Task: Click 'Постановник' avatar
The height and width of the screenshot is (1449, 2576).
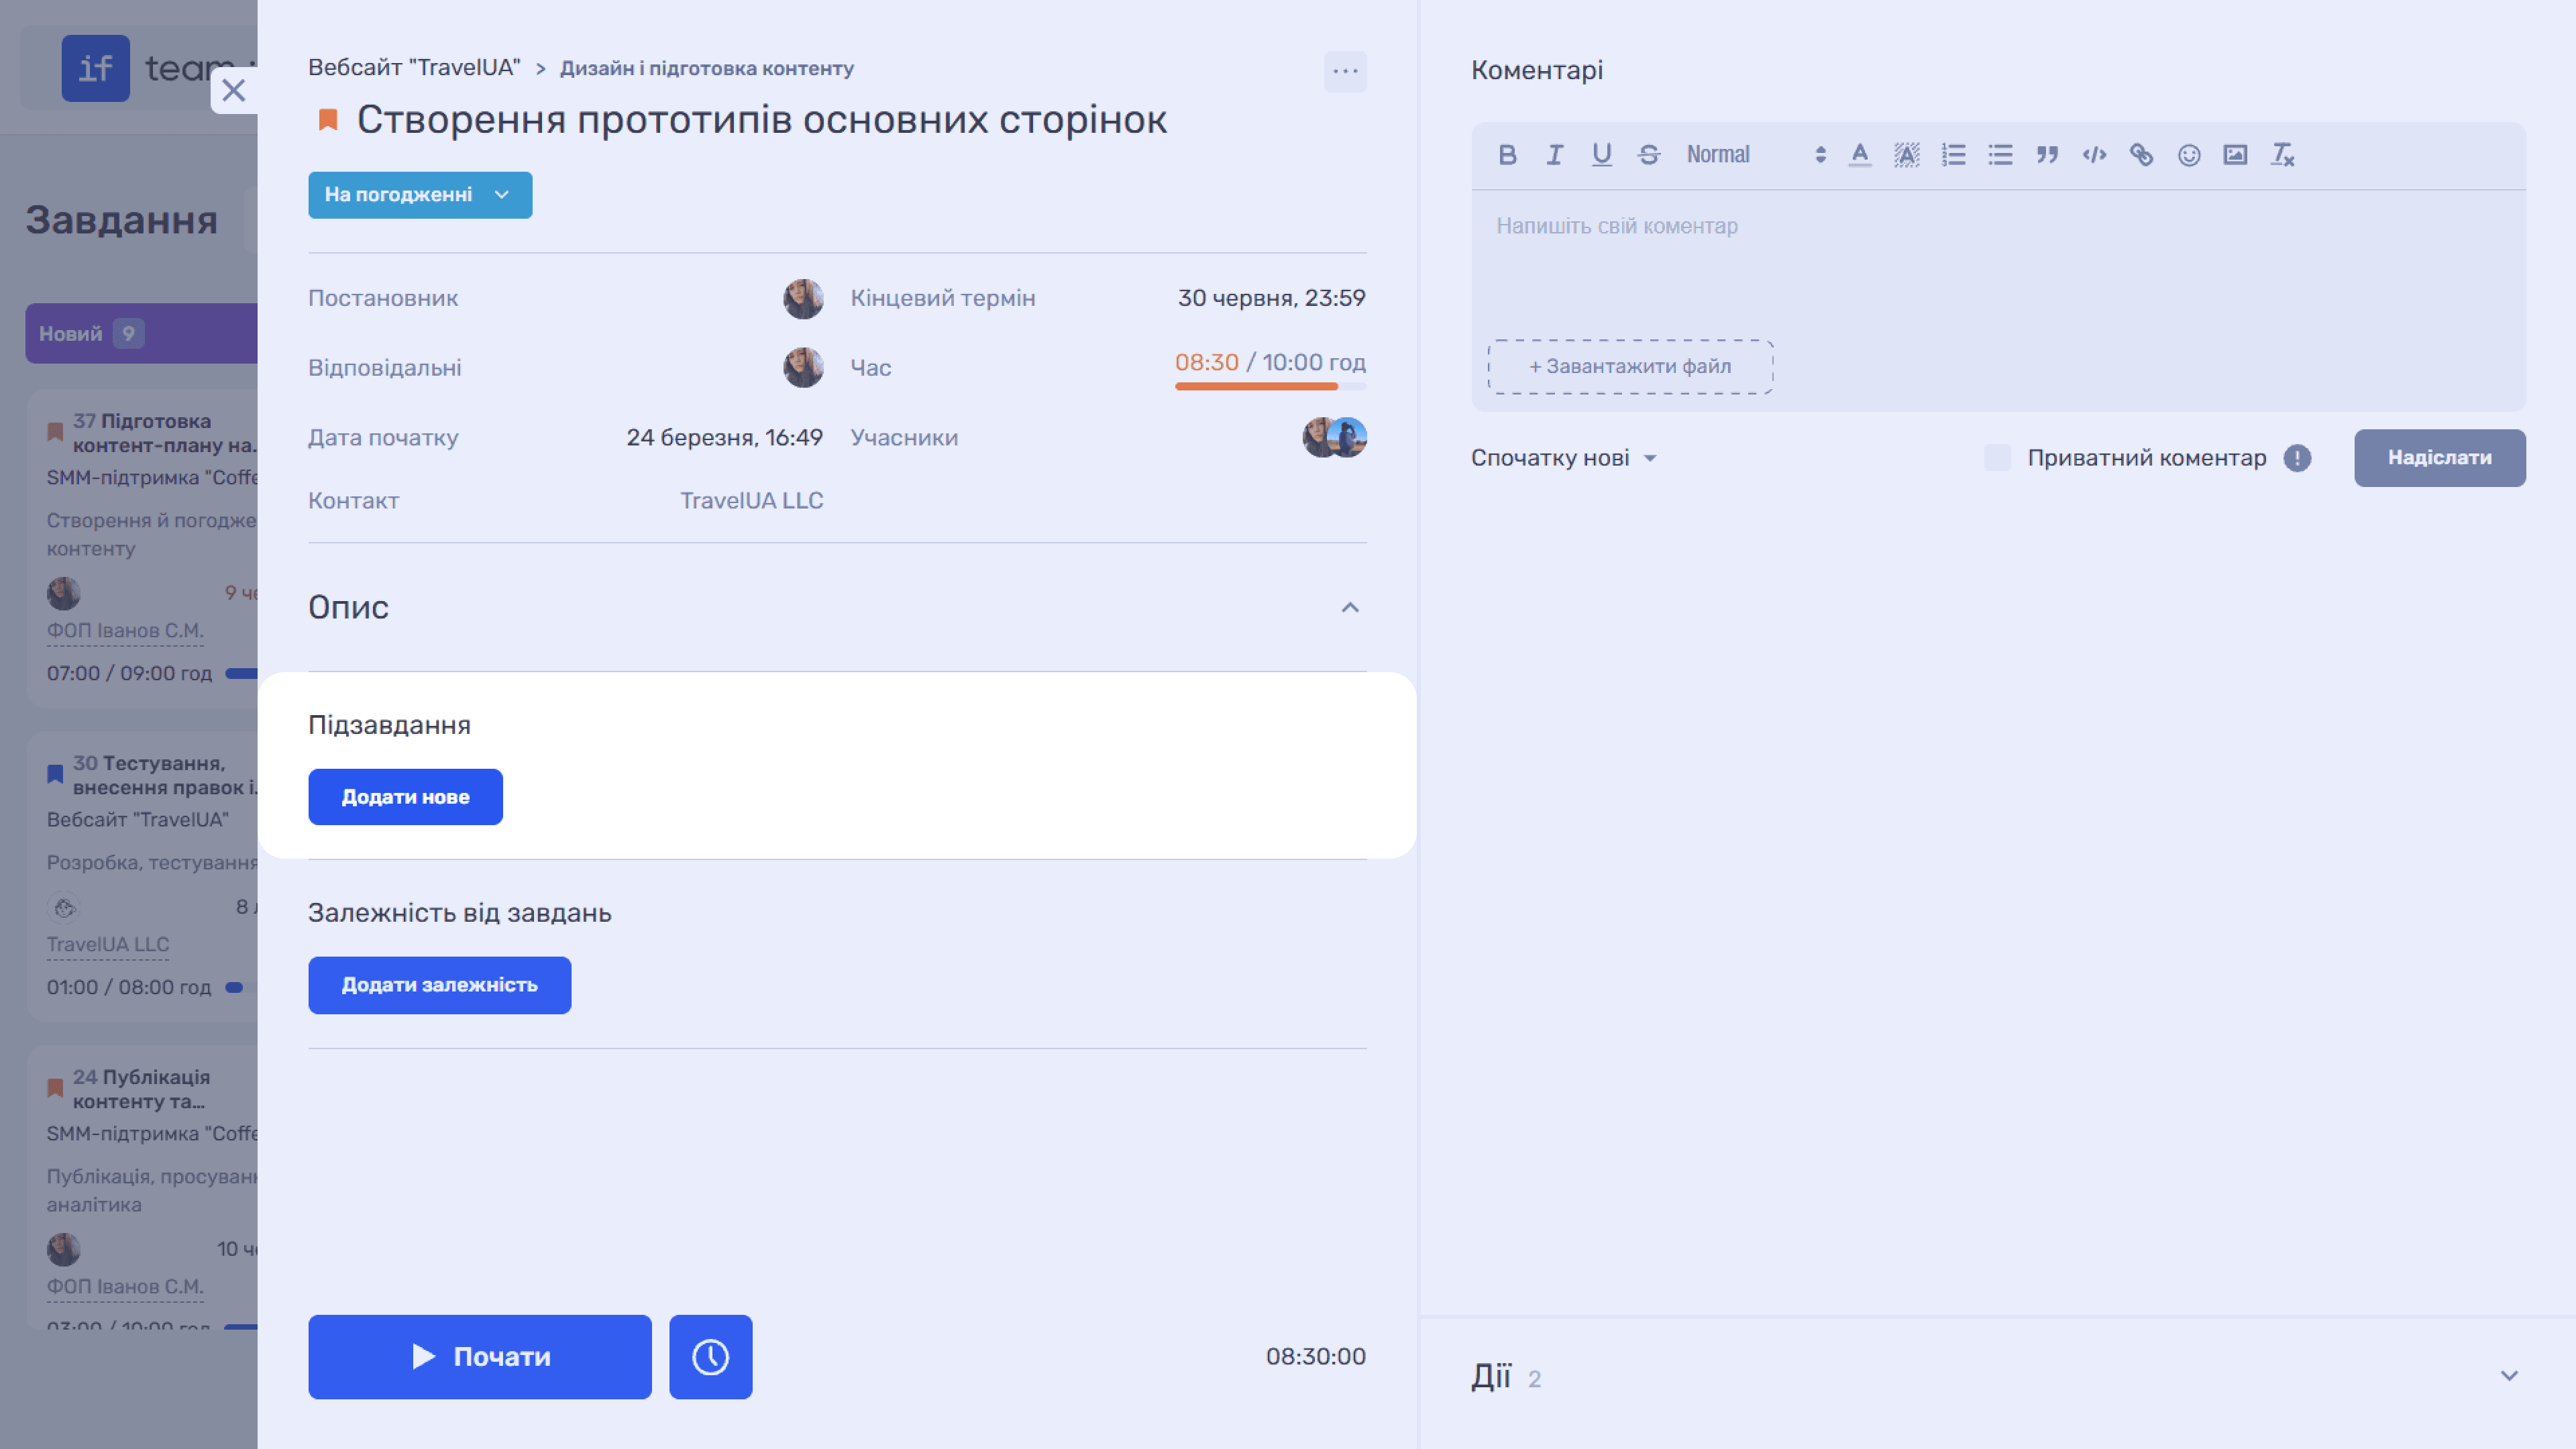Action: 803,298
